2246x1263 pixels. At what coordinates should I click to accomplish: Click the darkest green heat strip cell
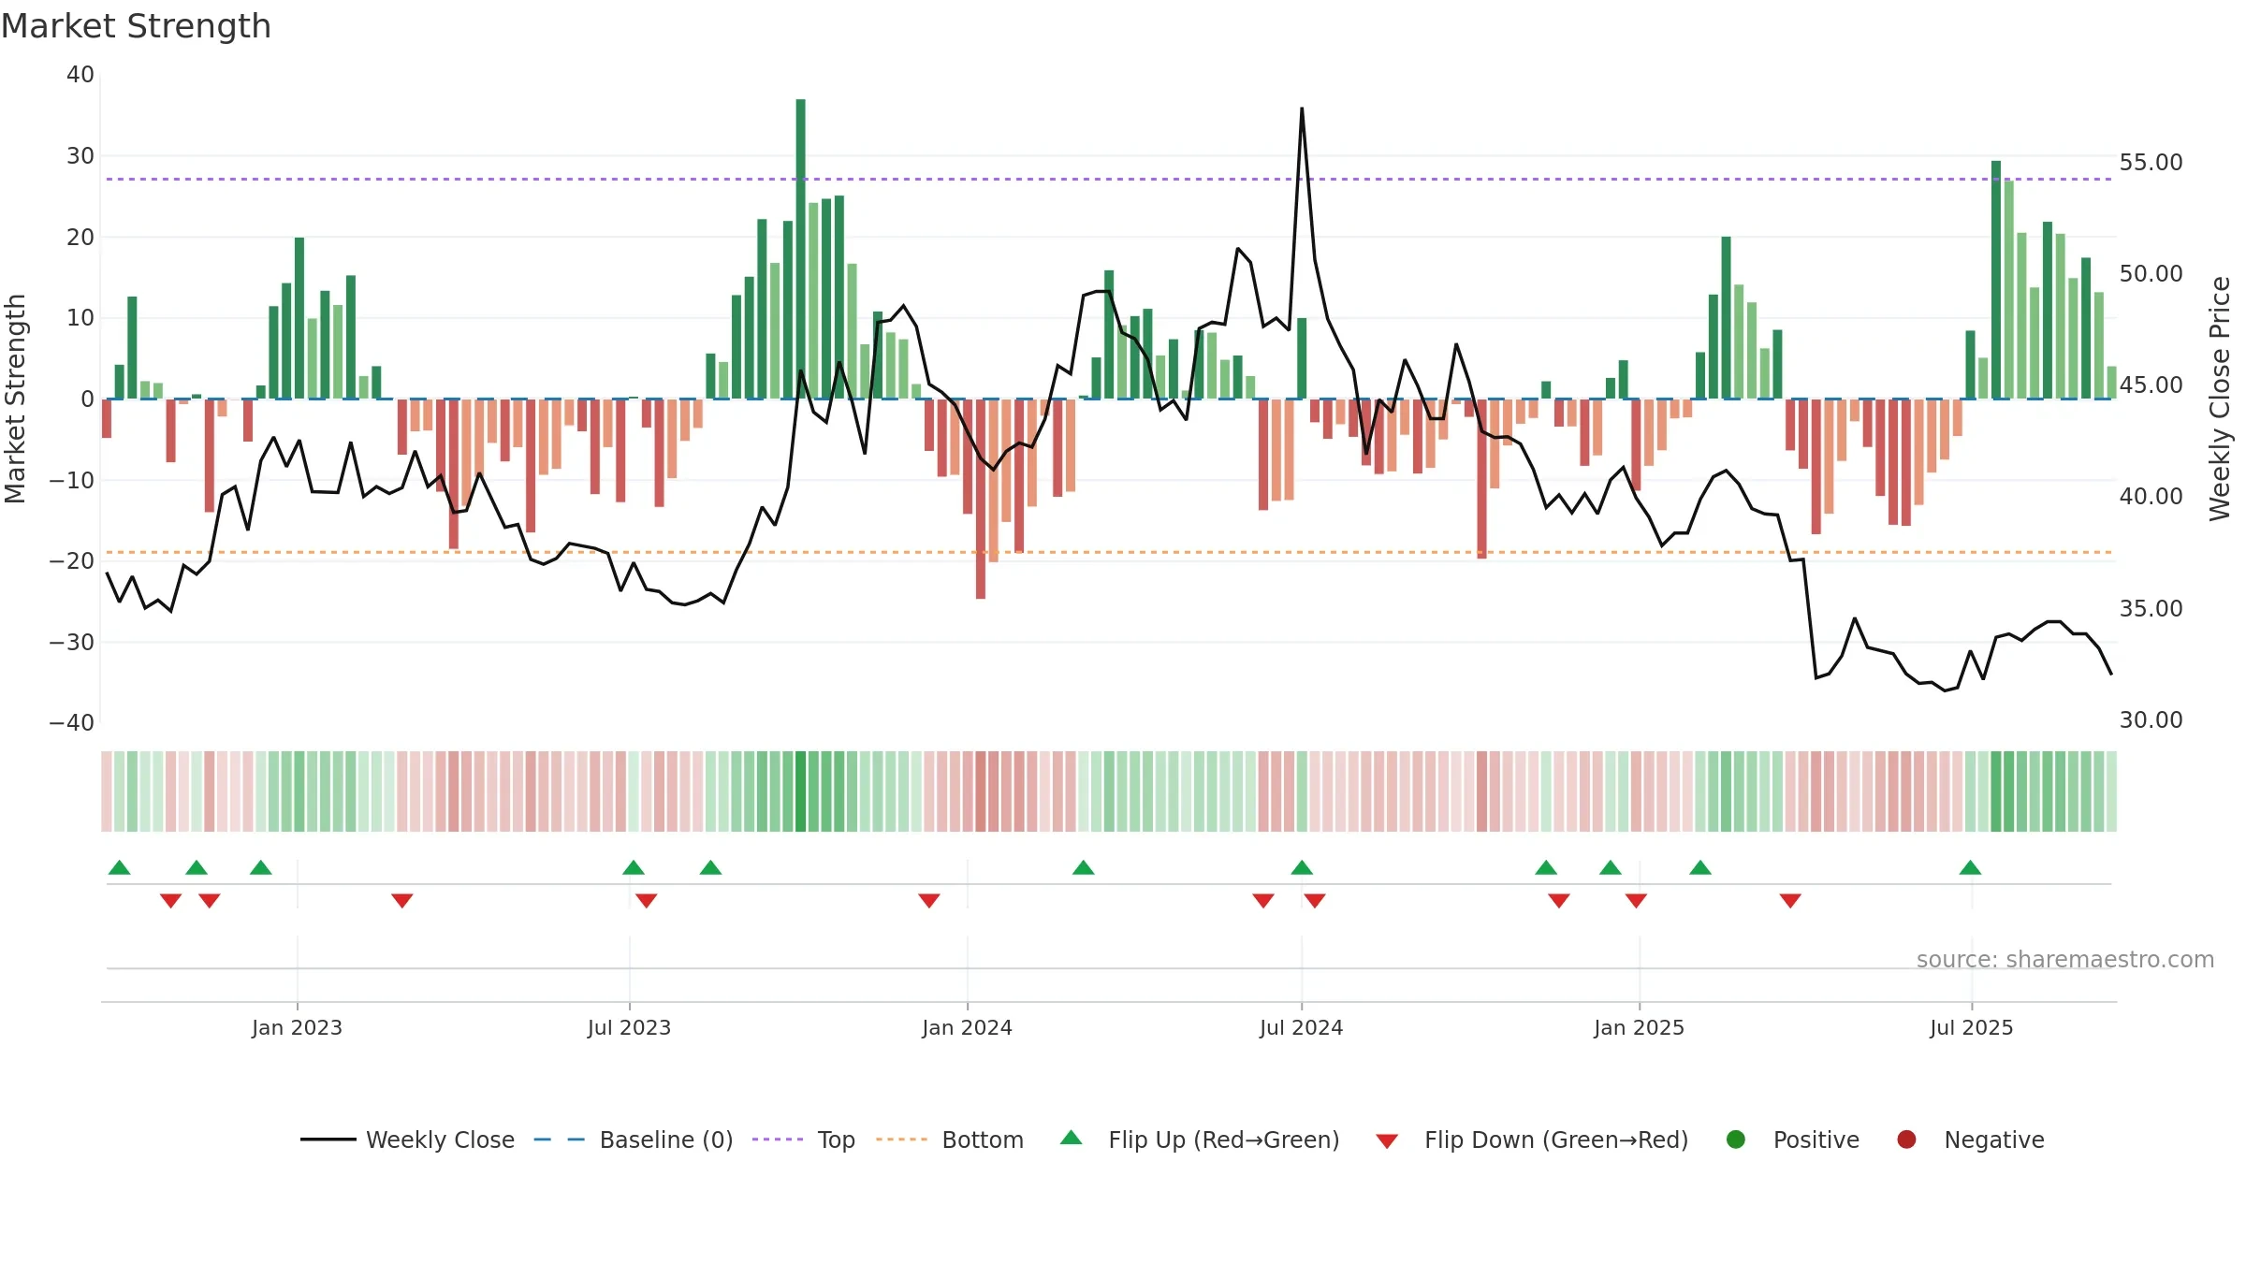pyautogui.click(x=801, y=791)
